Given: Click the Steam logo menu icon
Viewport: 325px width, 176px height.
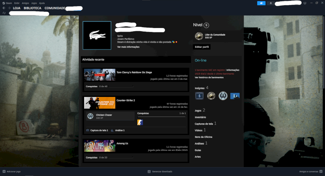Looking at the screenshot, I should pos(4,3).
